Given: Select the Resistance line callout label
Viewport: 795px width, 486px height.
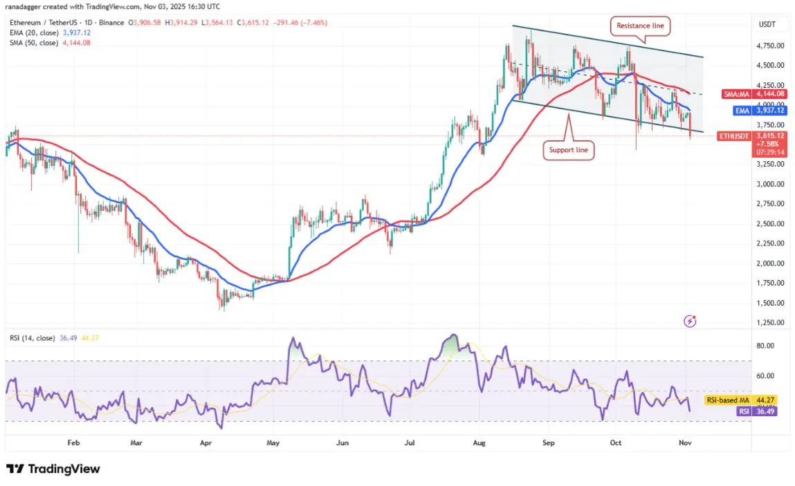Looking at the screenshot, I should coord(641,26).
